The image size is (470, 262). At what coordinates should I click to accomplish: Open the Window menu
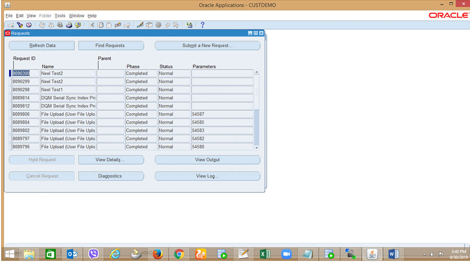click(76, 16)
